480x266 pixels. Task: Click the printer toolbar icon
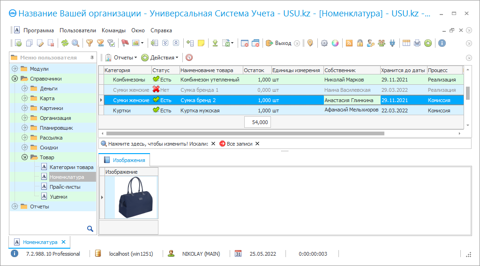[417, 43]
